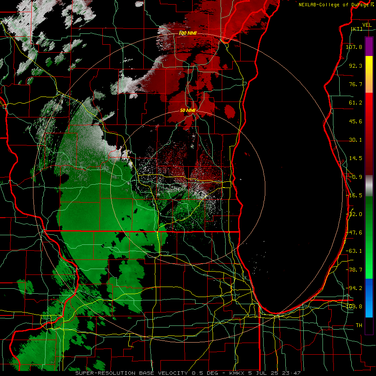Click the 92.3 scale value
Screen dimensions: 376x376
356,66
